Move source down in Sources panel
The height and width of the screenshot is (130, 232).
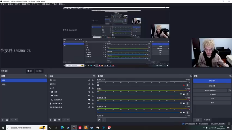pos(68,120)
